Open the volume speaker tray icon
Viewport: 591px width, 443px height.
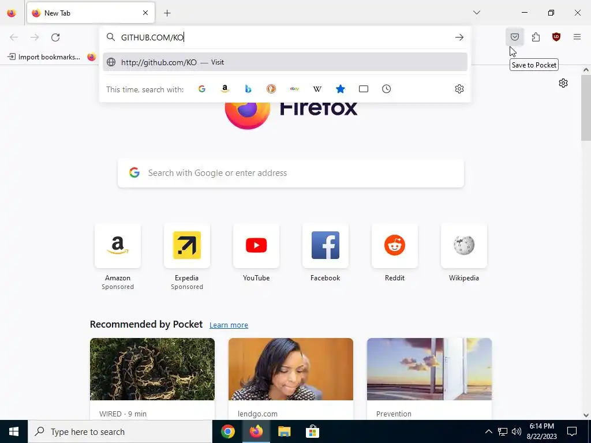[517, 431]
